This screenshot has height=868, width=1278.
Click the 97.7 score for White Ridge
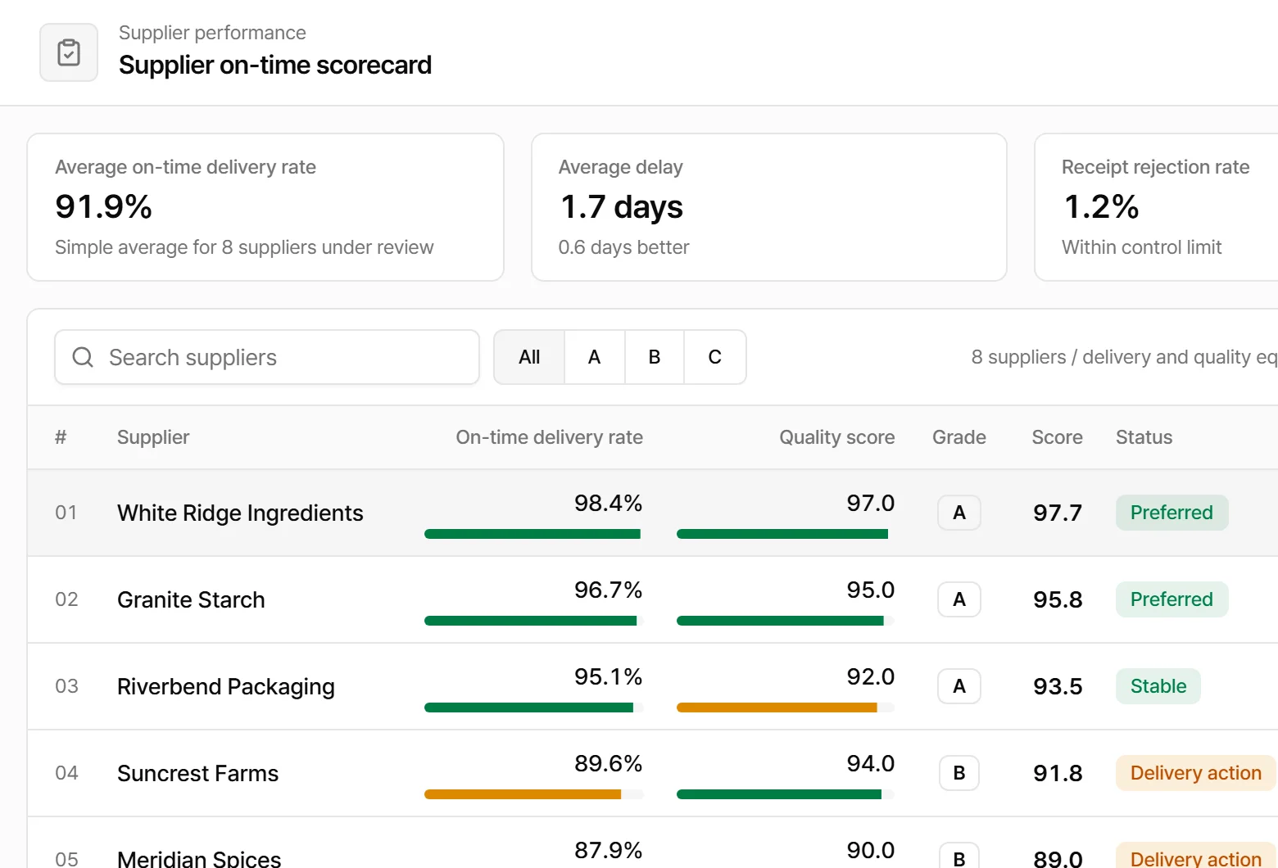coord(1058,513)
